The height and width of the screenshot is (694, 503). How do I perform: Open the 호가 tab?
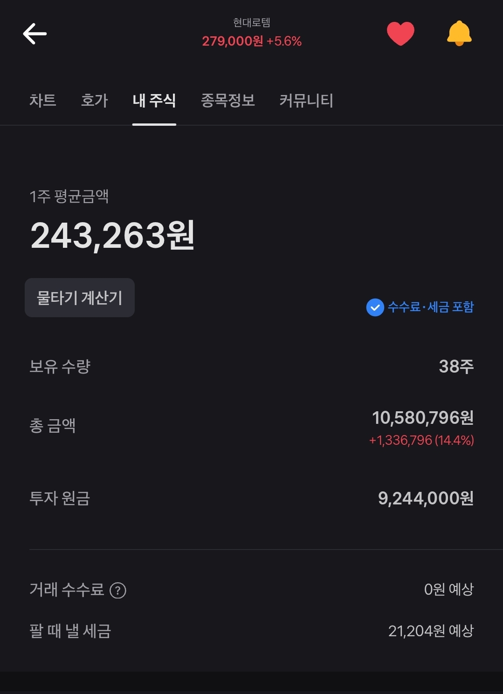click(95, 100)
